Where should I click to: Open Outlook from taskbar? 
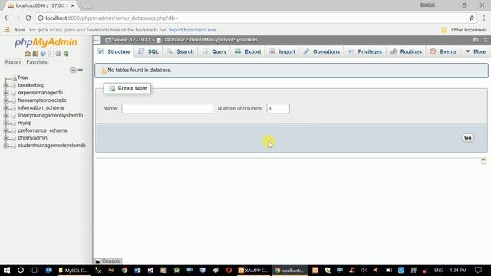pyautogui.click(x=48, y=270)
